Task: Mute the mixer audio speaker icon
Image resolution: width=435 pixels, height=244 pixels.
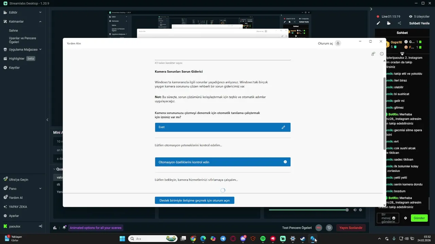Action: [x=355, y=210]
